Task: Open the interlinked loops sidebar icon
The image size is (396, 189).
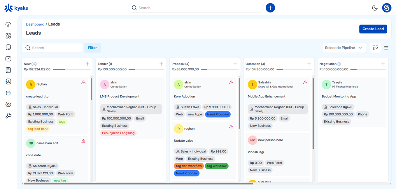Action: click(8, 36)
